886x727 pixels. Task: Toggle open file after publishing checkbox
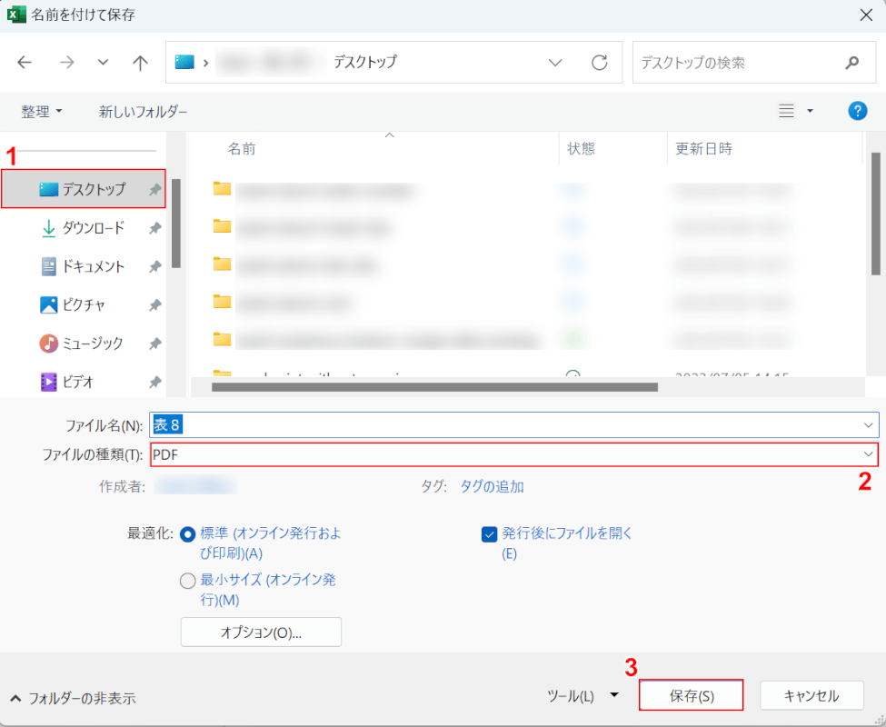pyautogui.click(x=489, y=534)
